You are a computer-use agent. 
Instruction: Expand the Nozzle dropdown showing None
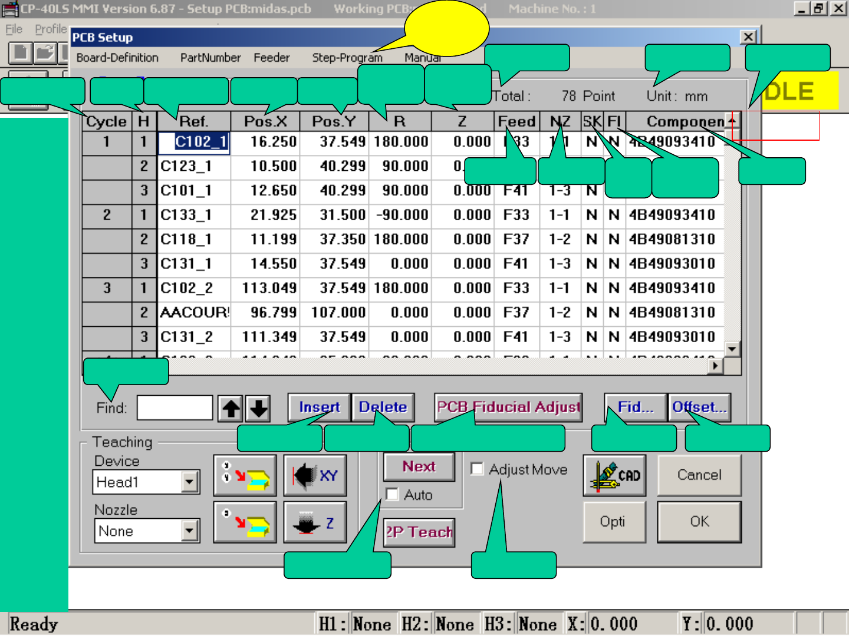[189, 531]
